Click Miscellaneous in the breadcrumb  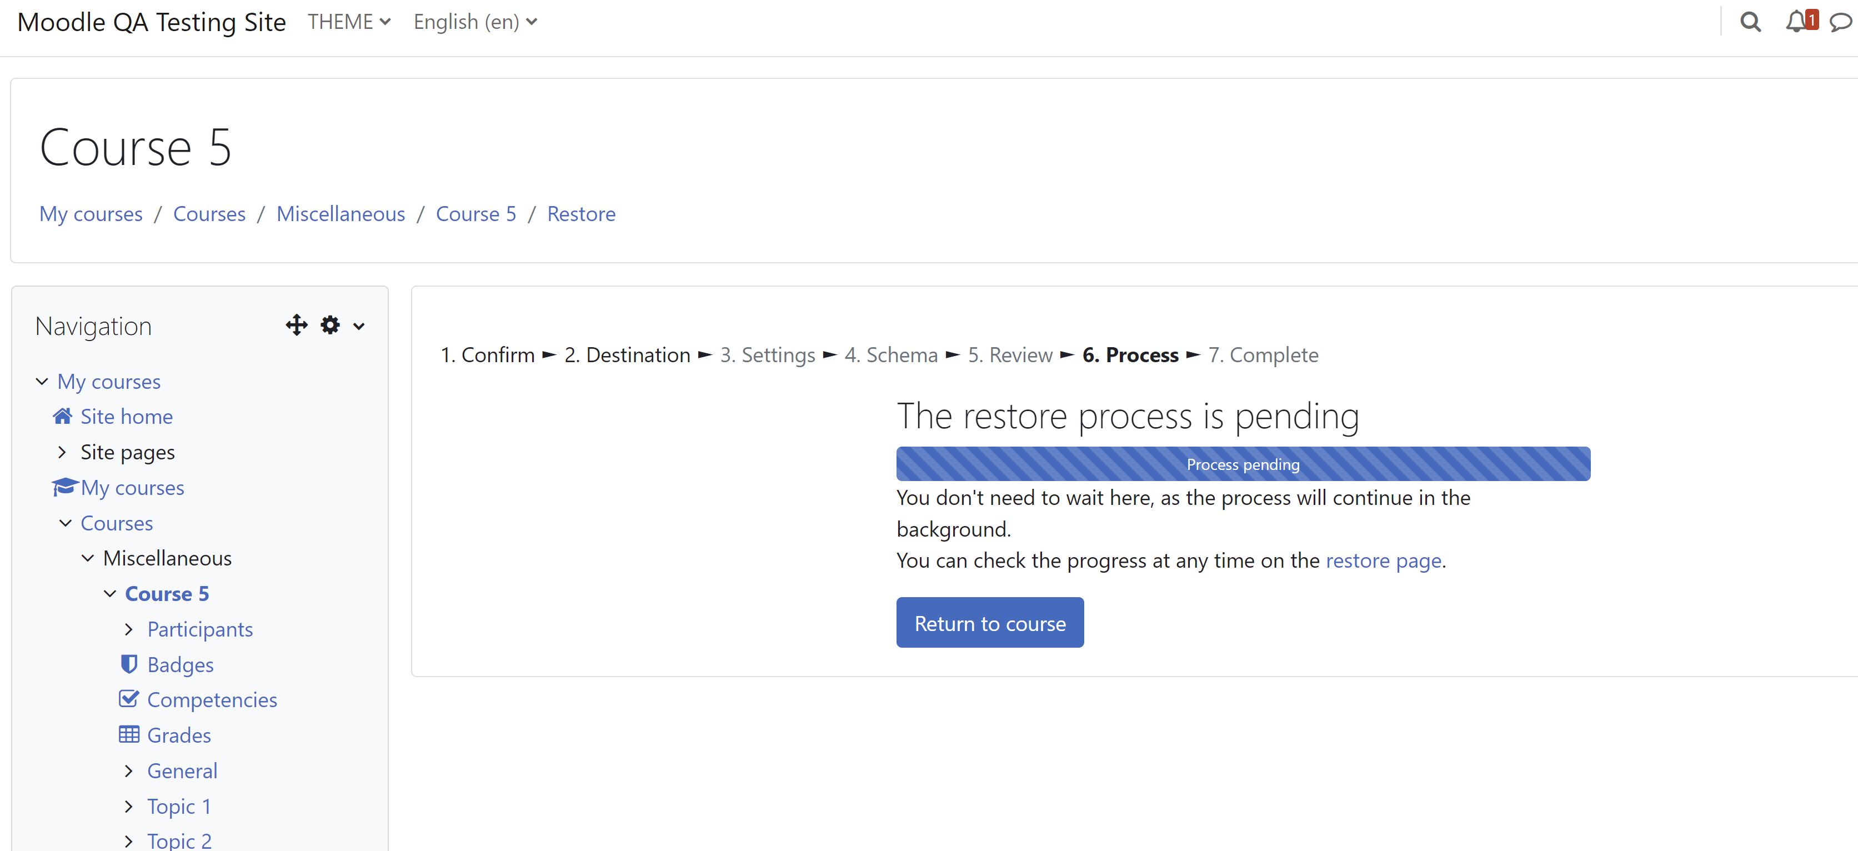click(340, 214)
